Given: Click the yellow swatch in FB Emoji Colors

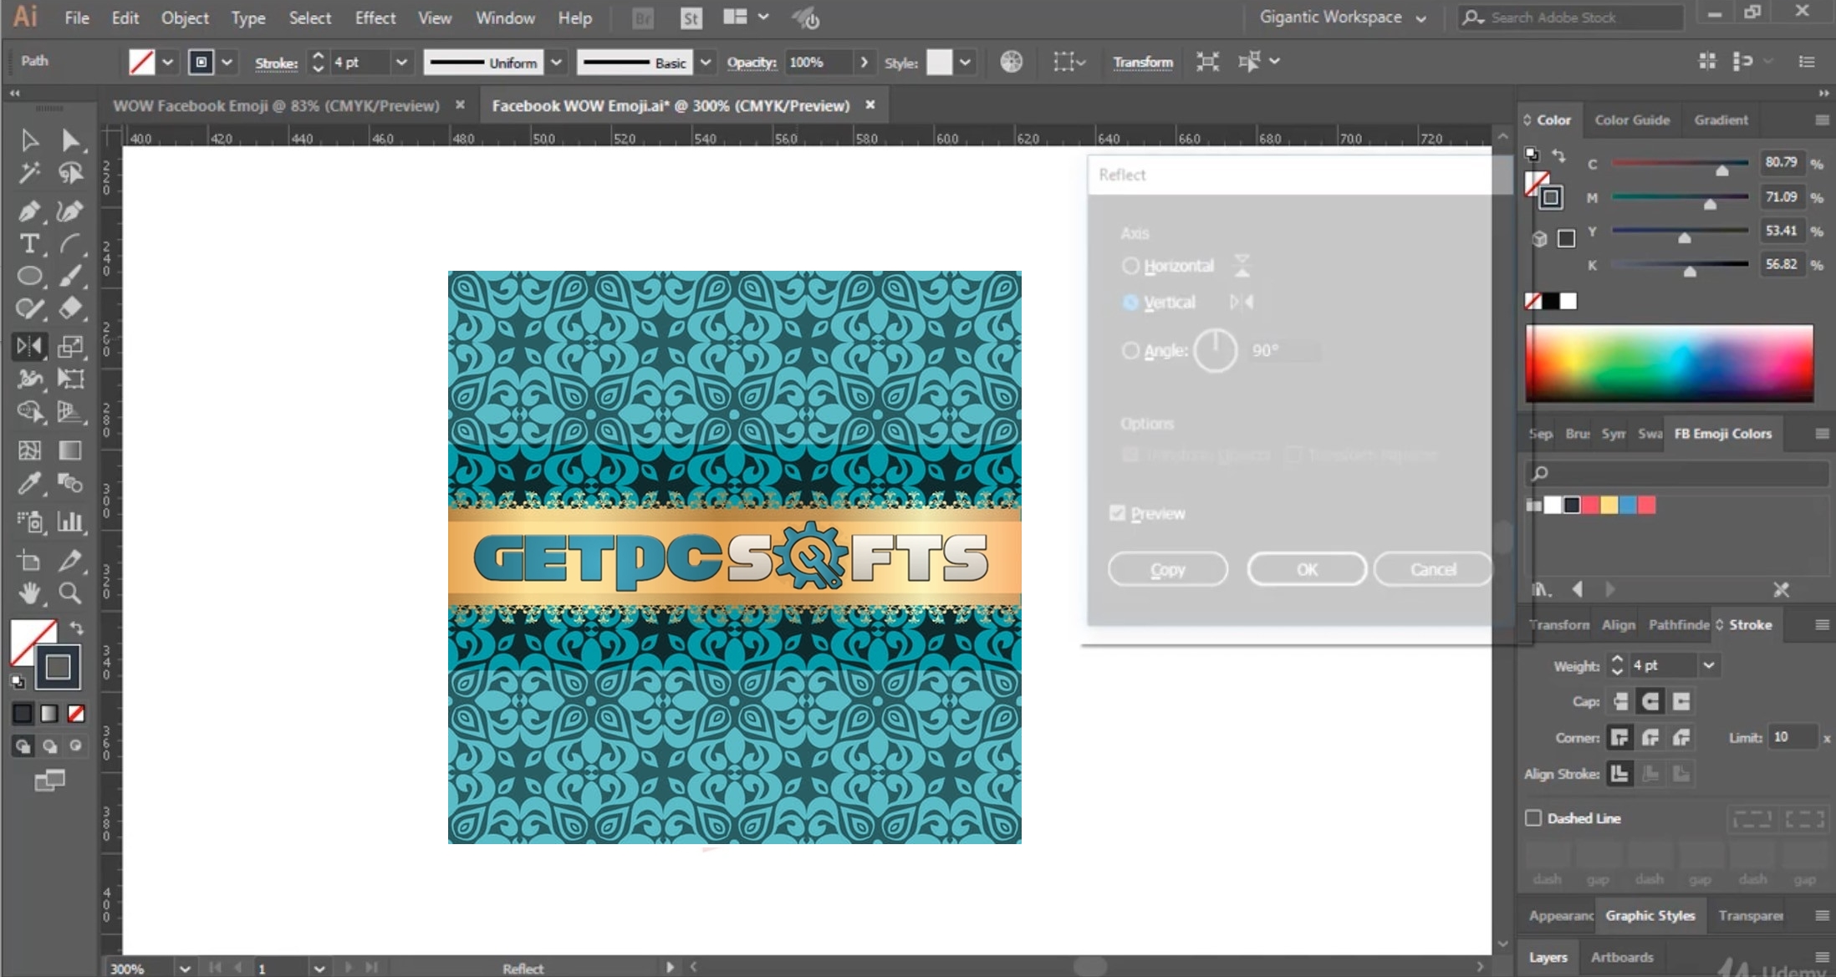Looking at the screenshot, I should tap(1609, 505).
